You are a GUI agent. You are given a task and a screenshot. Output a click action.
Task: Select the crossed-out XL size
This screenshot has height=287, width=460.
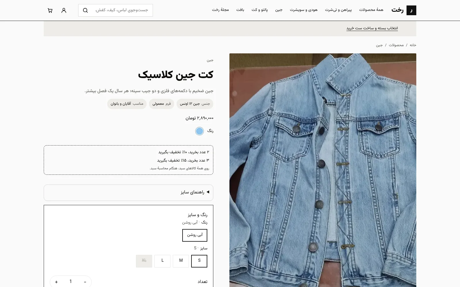pos(144,261)
